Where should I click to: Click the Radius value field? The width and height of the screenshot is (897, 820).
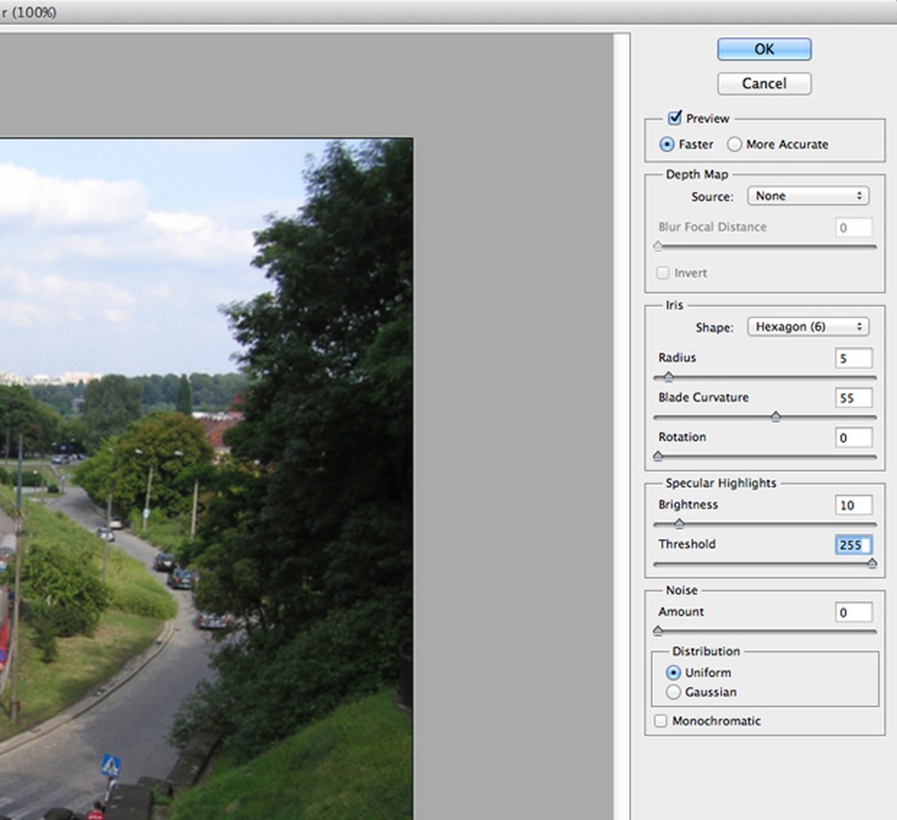coord(853,358)
